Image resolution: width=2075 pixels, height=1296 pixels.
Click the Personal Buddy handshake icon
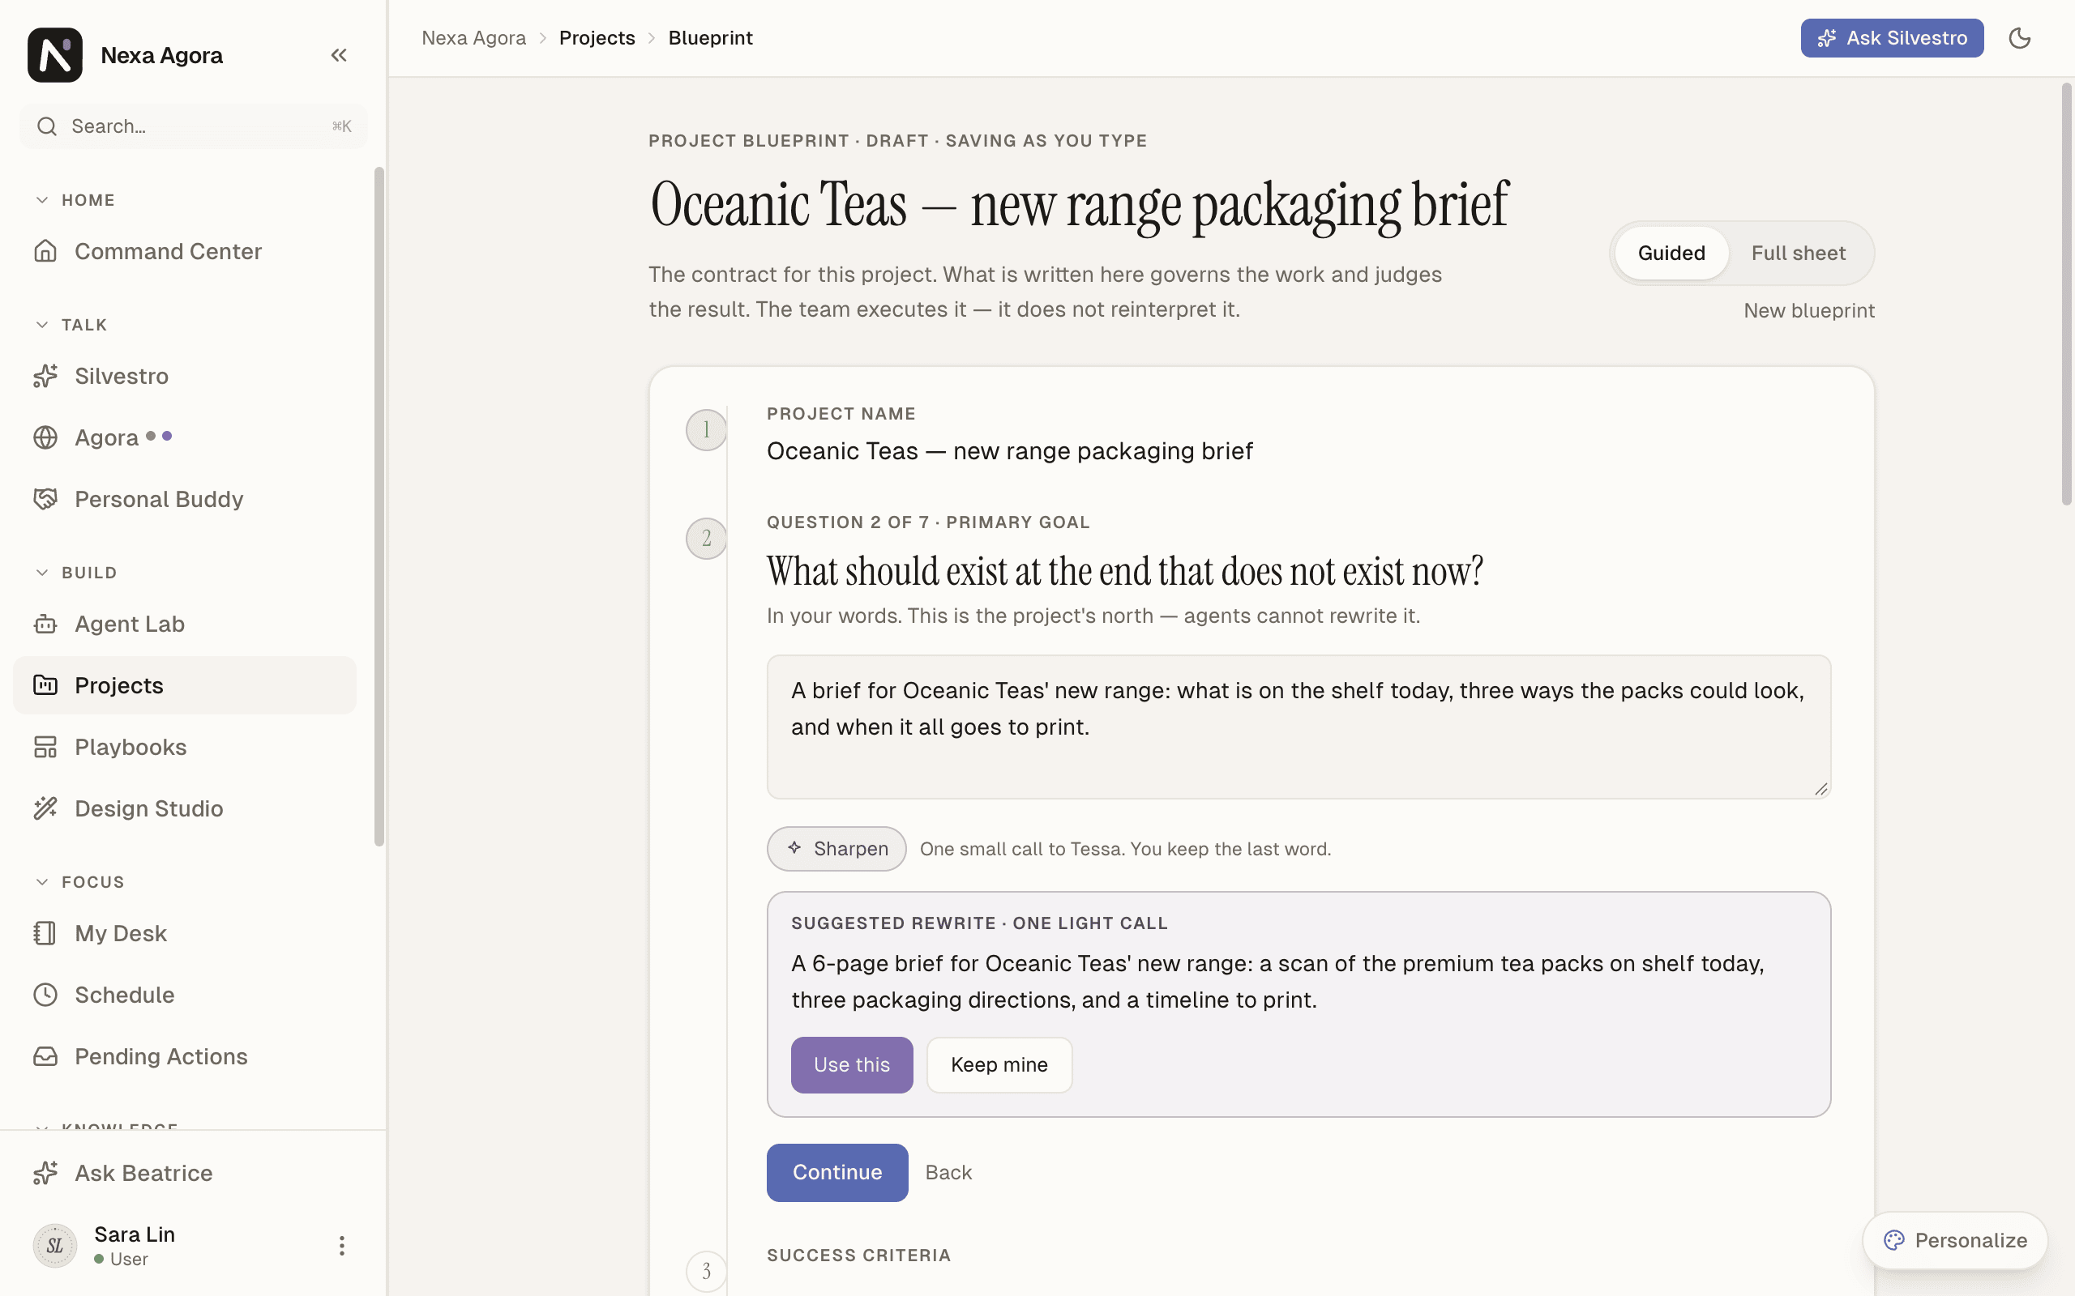tap(45, 499)
